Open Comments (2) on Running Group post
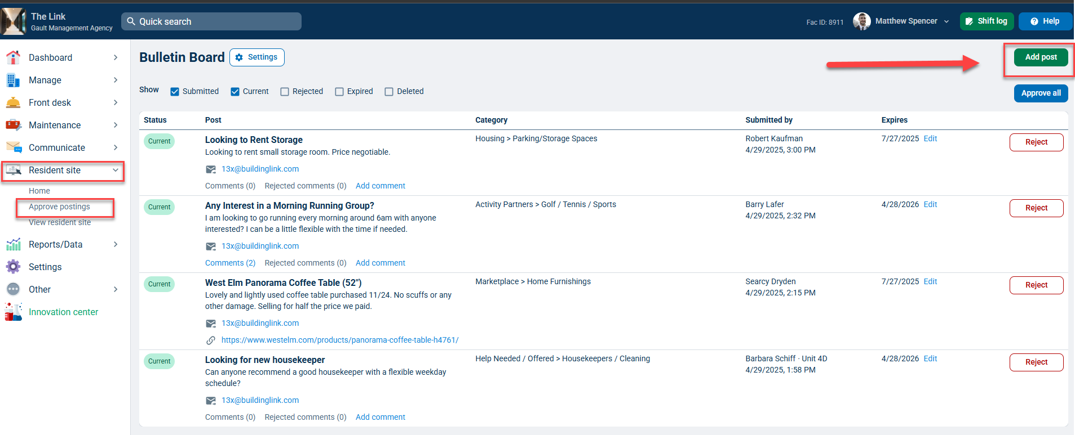1075x435 pixels. coord(230,263)
